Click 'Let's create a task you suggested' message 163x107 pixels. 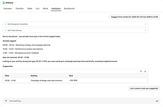144,88
